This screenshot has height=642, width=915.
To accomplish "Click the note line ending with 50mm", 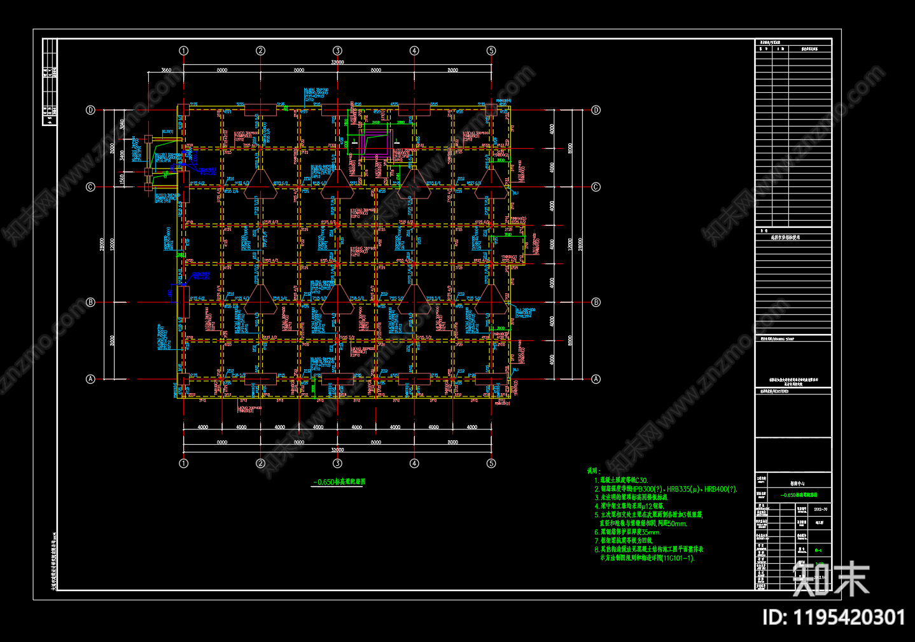I will pos(643,524).
